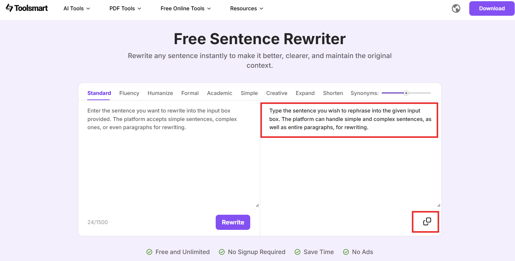The width and height of the screenshot is (515, 261).
Task: Expand the AI Tools menu
Action: [77, 8]
